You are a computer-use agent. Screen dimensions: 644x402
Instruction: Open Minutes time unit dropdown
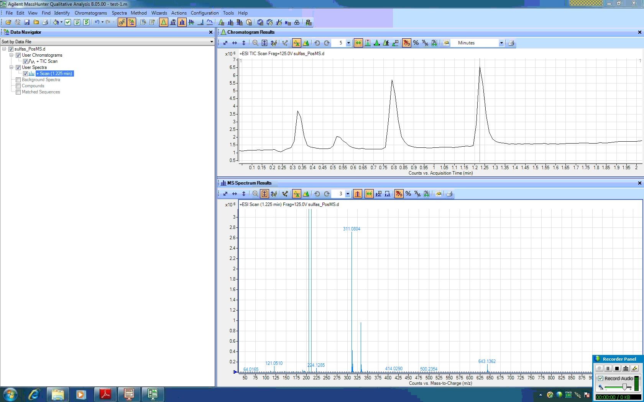[501, 43]
